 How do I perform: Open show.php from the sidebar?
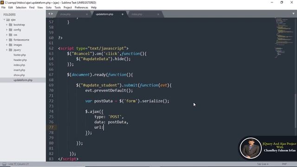click(x=19, y=75)
